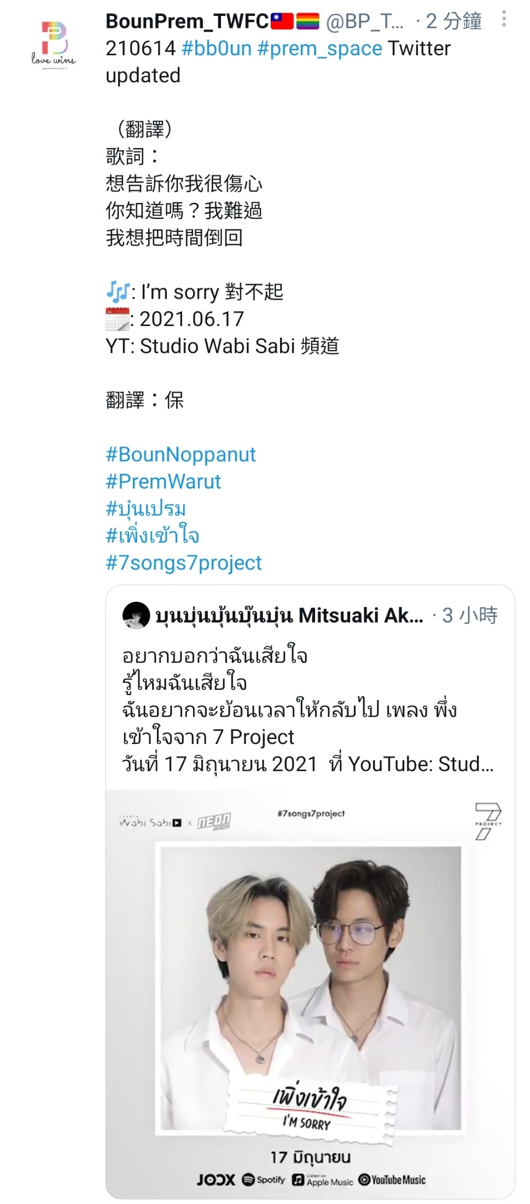Tap the YouTube Music logo on poster
Viewport: 530px width, 1204px height.
click(x=392, y=1179)
